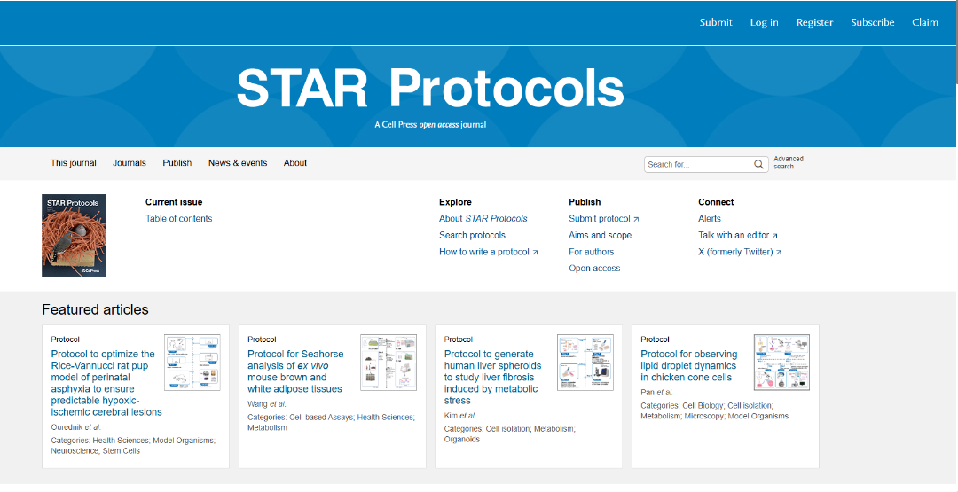Open Submit link in top bar
The image size is (958, 492).
716,22
